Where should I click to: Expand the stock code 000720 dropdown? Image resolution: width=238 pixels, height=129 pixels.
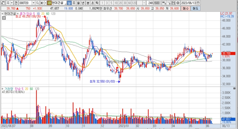point(33,3)
